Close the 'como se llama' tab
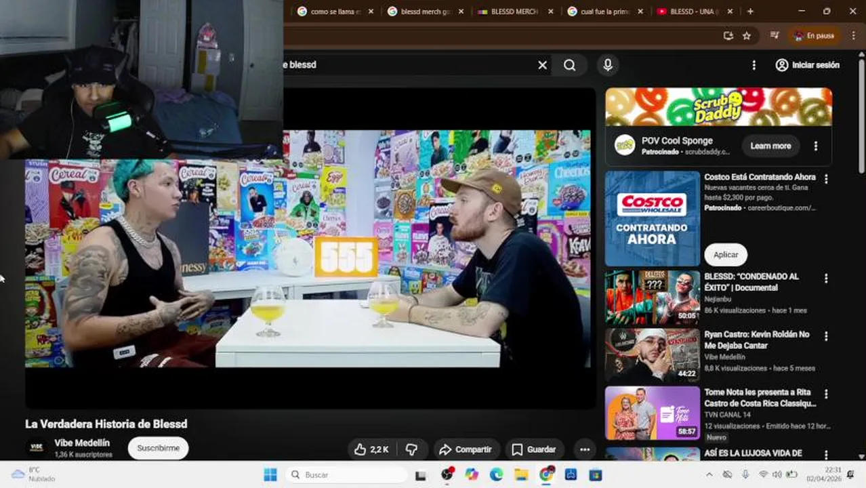This screenshot has width=866, height=488. (371, 12)
